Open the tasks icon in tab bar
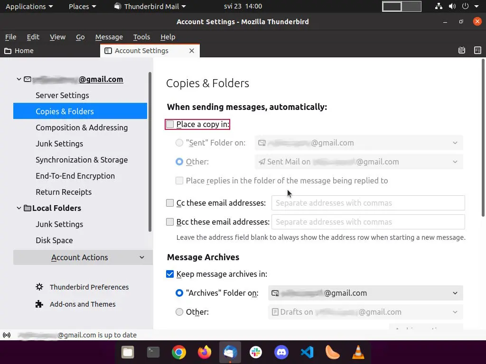 coord(477,50)
